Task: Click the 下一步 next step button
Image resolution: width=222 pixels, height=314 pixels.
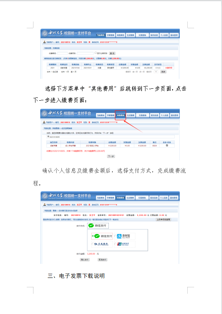Action: (111, 156)
